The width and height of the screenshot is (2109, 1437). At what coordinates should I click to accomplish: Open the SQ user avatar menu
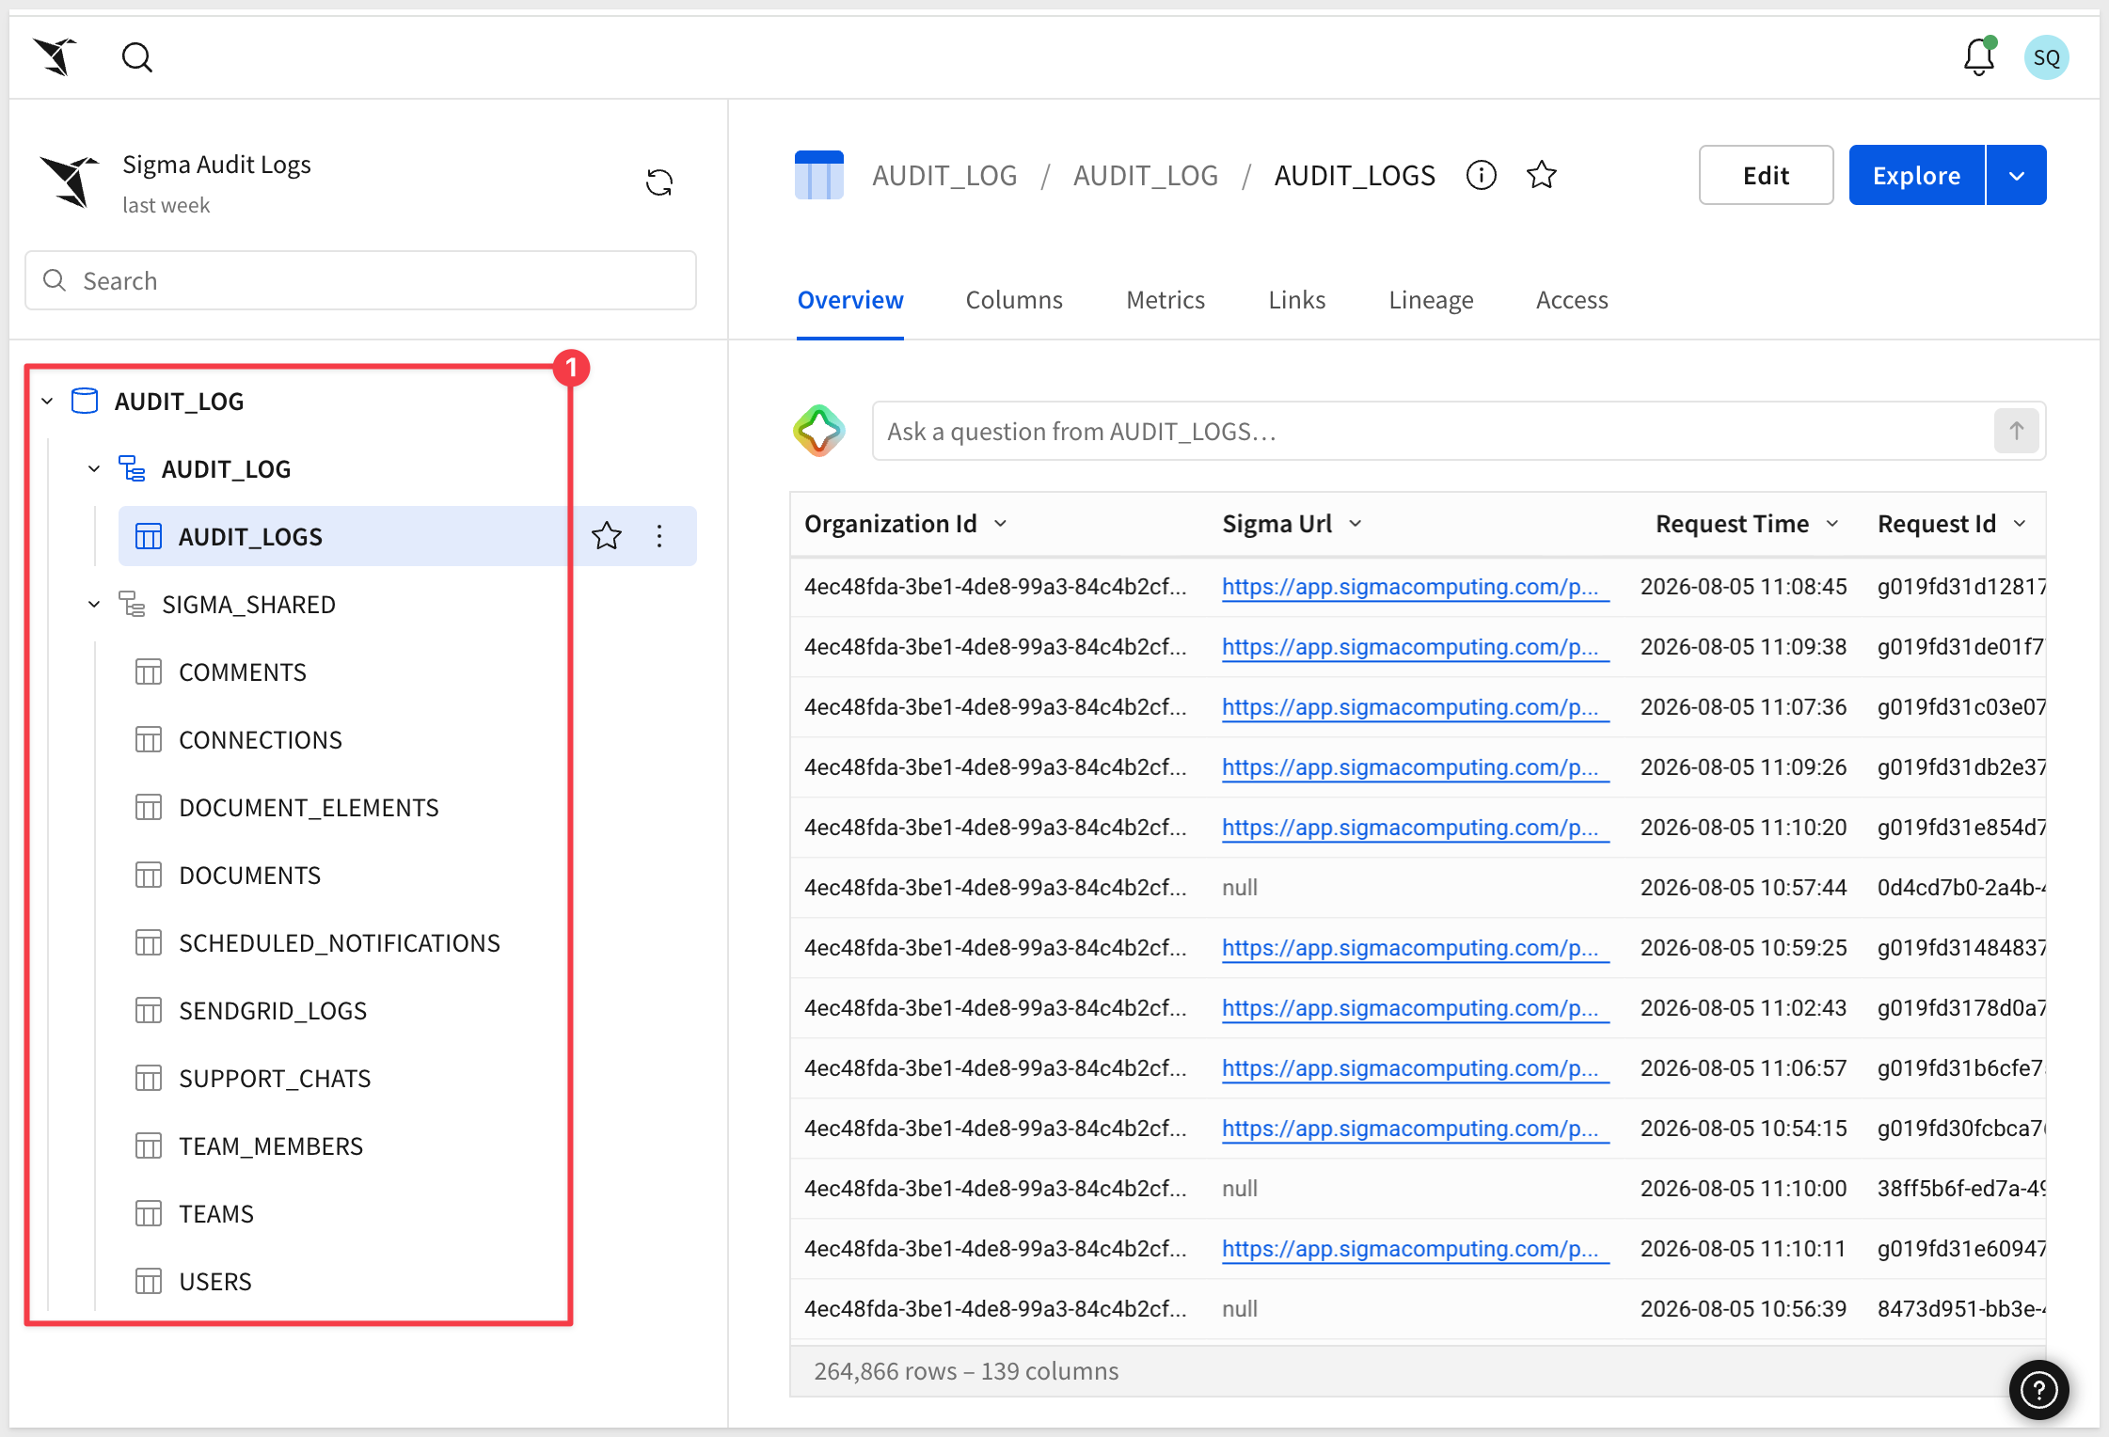(x=2046, y=57)
